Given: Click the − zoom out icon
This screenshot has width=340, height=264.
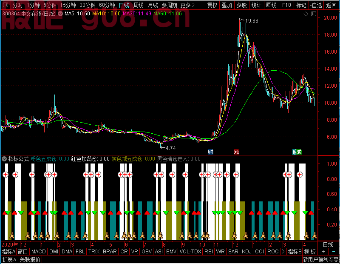Looking at the screenshot, I should pyautogui.click(x=334, y=252).
